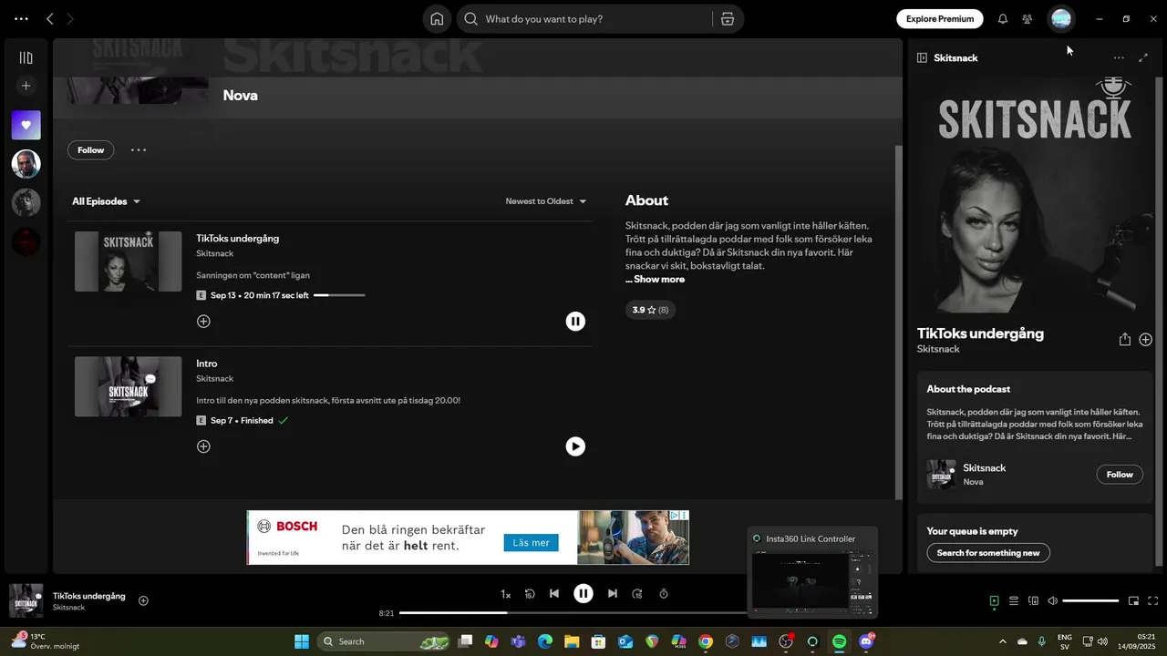Expand Now Playing view to full size
The width and height of the screenshot is (1167, 656).
[x=1143, y=57]
